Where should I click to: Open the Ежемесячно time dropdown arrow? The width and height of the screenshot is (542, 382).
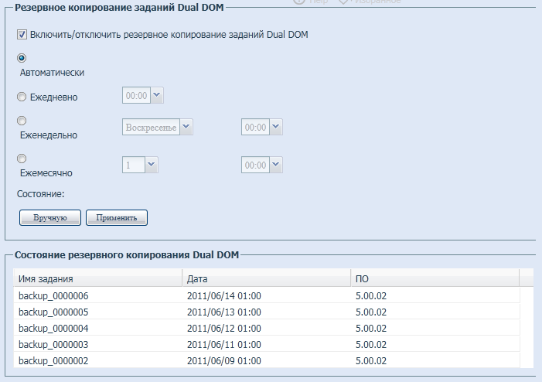276,165
